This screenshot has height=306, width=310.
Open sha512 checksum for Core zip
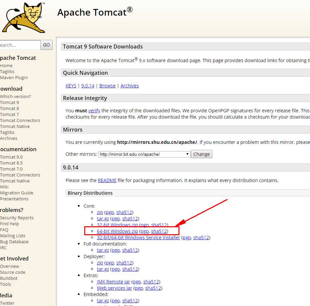[124, 213]
